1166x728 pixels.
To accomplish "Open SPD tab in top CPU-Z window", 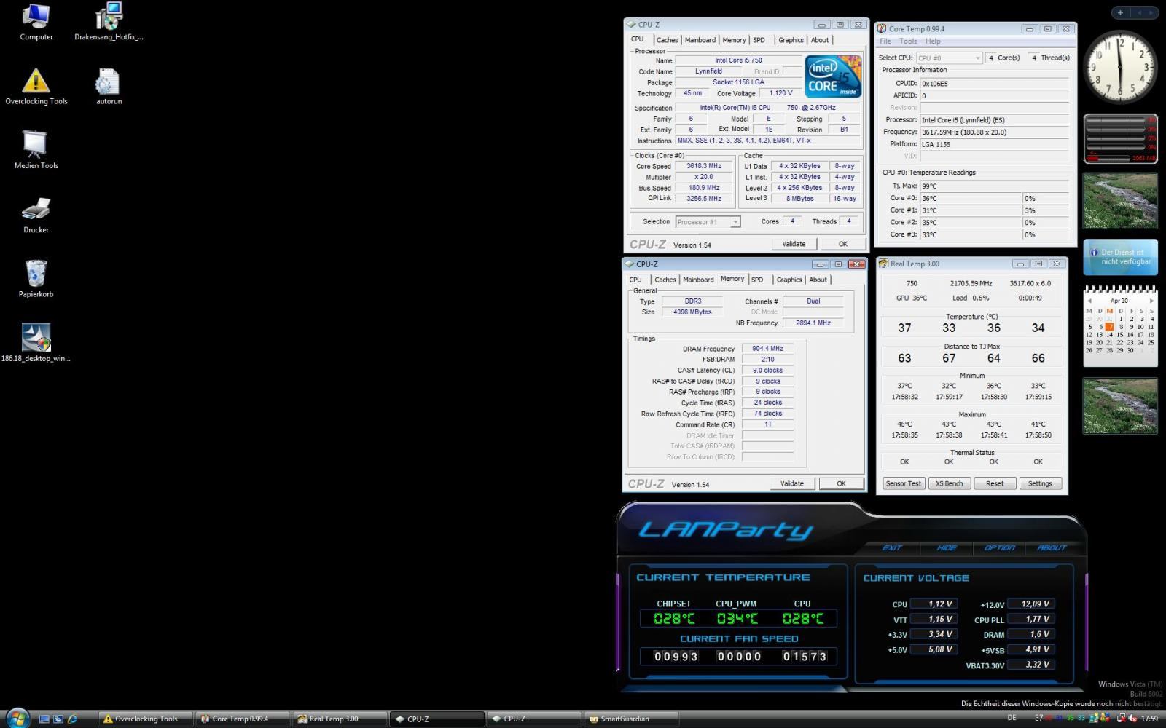I will tap(759, 40).
